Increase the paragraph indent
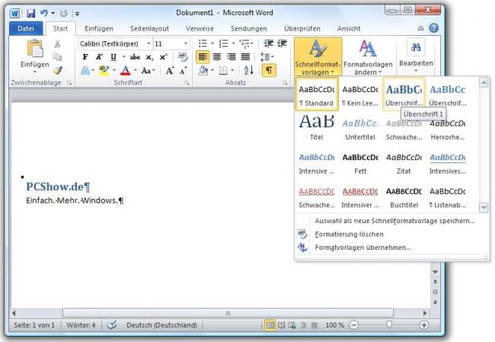Viewport: 495px width, 342px height. tap(282, 43)
